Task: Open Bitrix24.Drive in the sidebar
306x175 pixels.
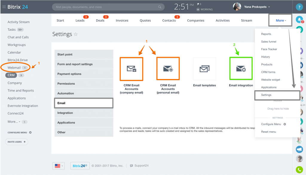Action: [18, 60]
